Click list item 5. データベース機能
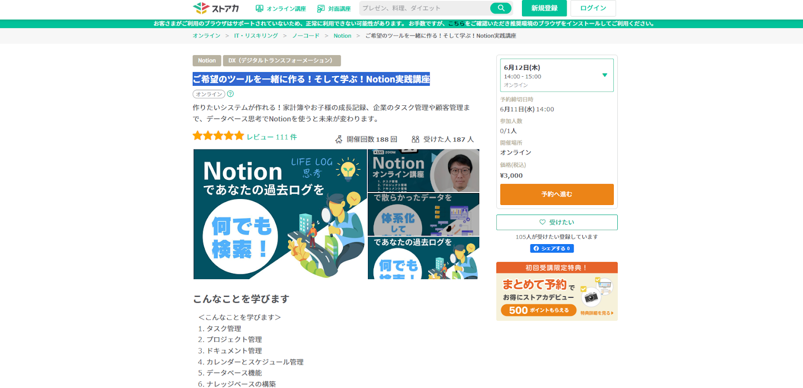This screenshot has height=388, width=803. [x=230, y=372]
